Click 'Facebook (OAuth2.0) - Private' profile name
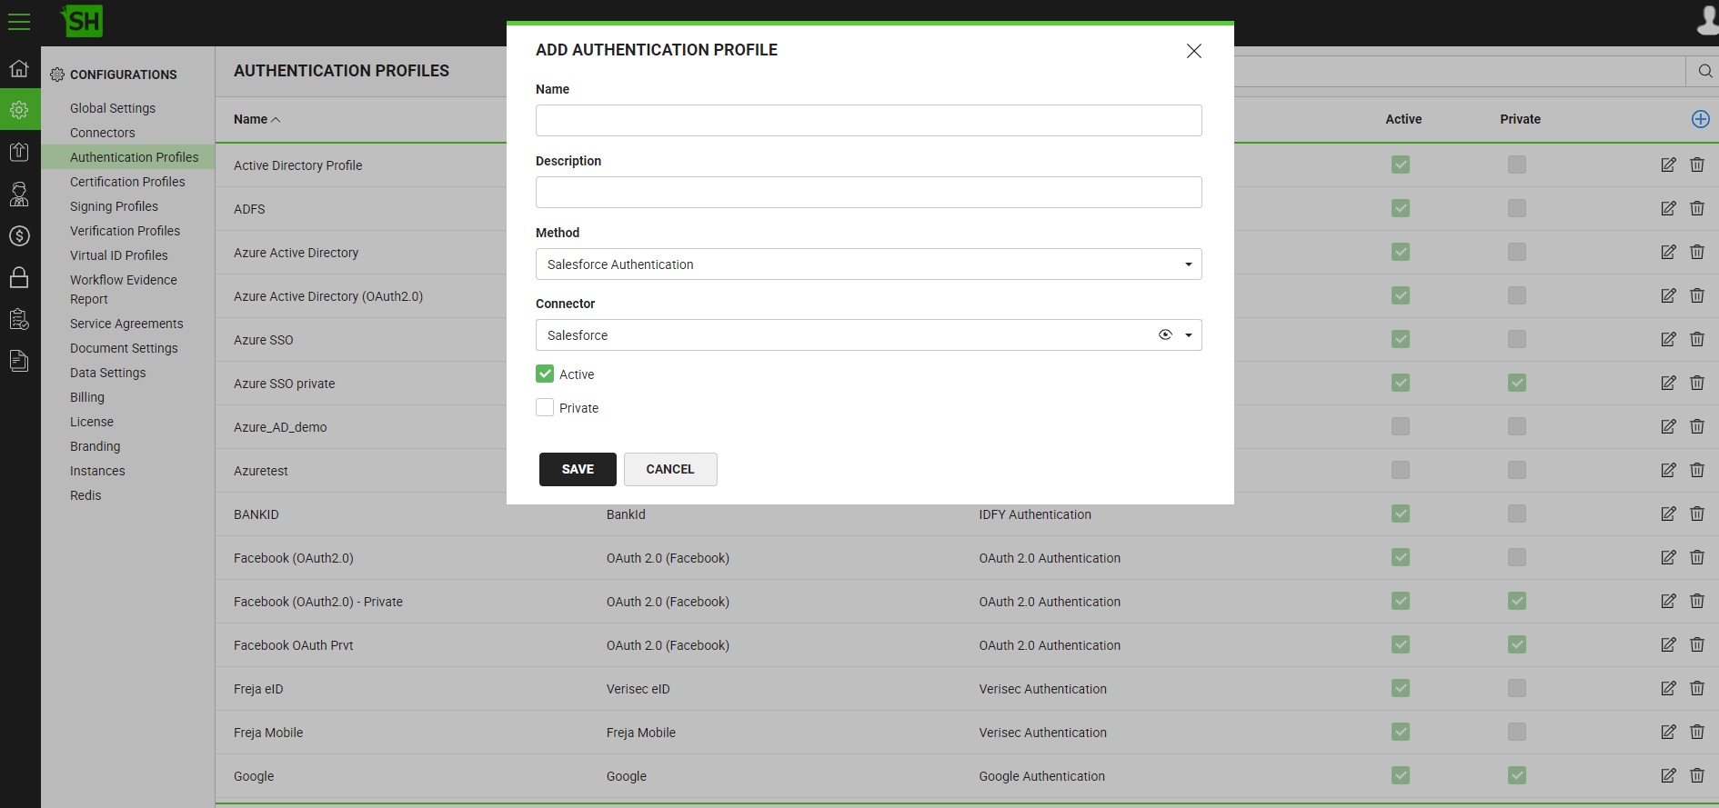1719x808 pixels. [x=318, y=602]
